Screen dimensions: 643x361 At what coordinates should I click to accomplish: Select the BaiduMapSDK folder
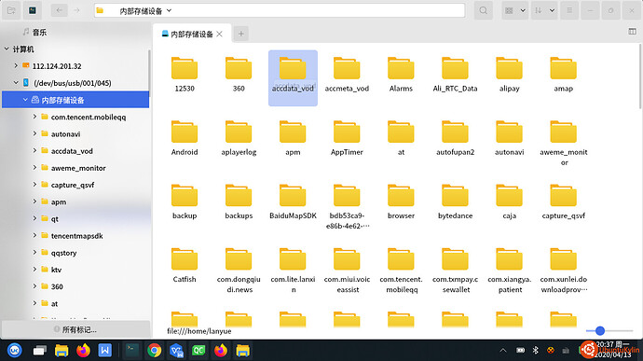pyautogui.click(x=293, y=202)
